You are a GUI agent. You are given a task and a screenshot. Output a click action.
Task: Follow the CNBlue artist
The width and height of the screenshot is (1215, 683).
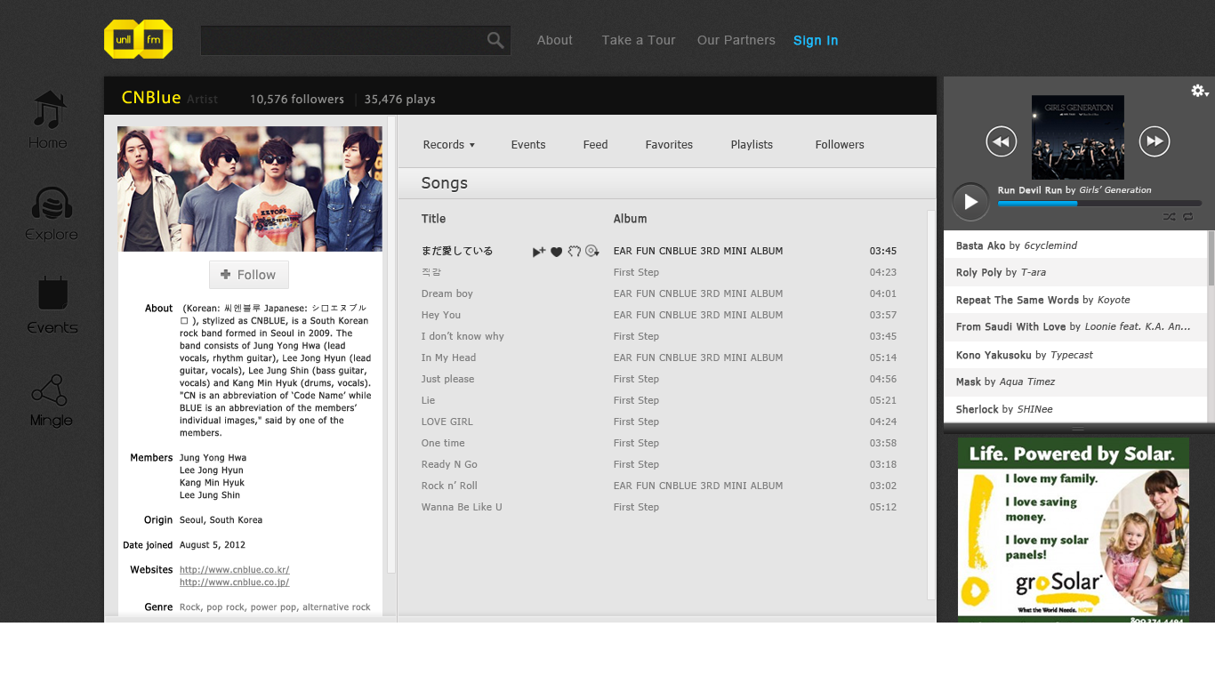tap(249, 275)
